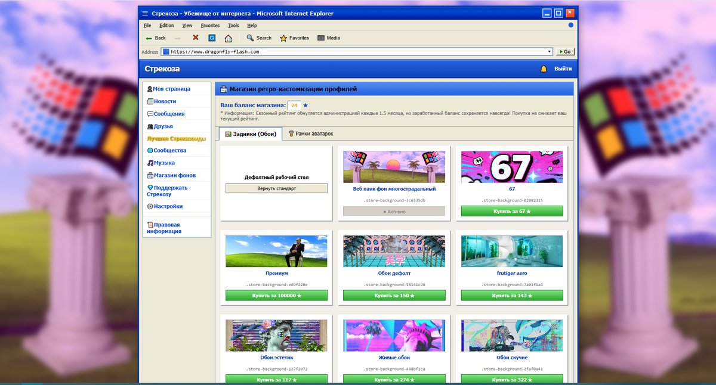Open the Tools menu
The width and height of the screenshot is (716, 385).
tap(233, 26)
